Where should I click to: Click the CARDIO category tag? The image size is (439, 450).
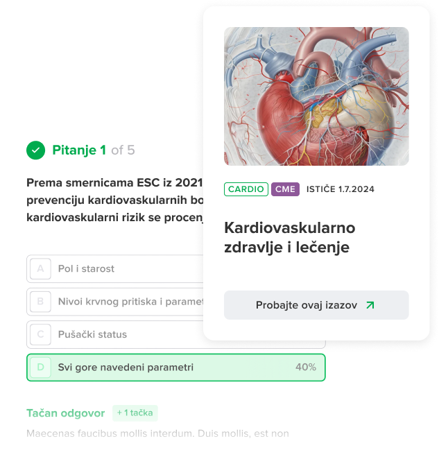[x=246, y=189]
